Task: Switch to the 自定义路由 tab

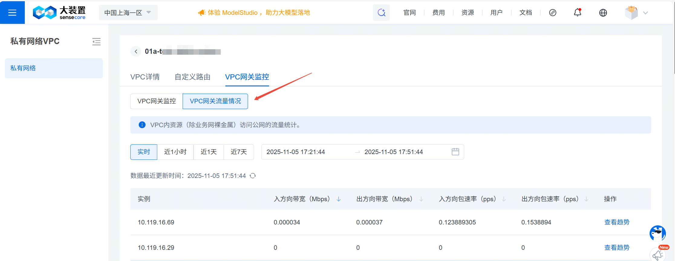Action: coord(192,77)
